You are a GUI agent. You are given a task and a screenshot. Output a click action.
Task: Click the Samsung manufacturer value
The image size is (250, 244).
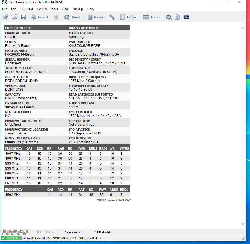76,37
